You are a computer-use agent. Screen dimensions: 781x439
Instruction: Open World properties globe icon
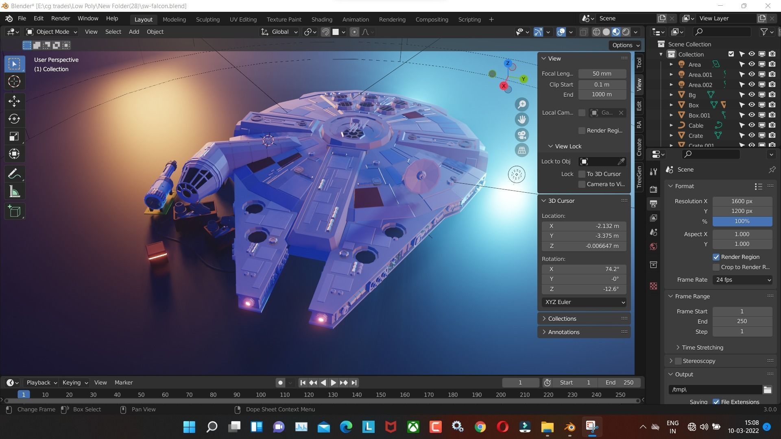click(653, 247)
